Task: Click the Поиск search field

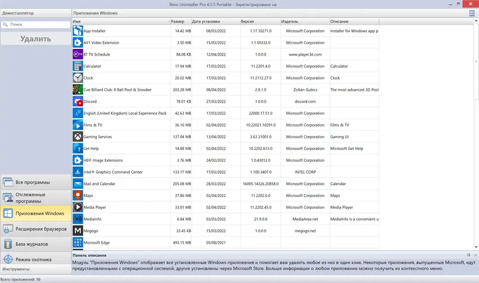Action: pyautogui.click(x=36, y=24)
